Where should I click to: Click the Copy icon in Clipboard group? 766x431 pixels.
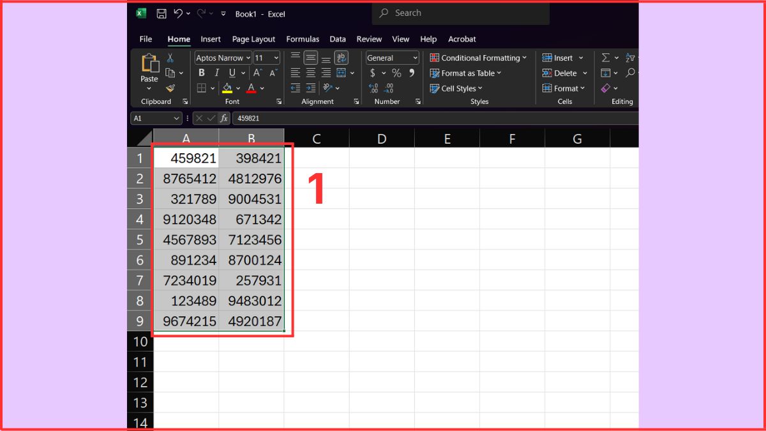(x=169, y=73)
